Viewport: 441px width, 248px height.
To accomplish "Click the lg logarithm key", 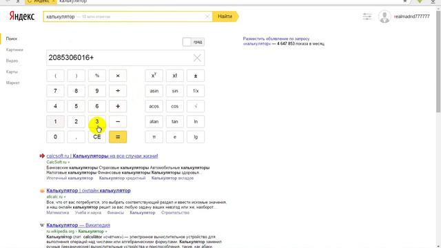I will pyautogui.click(x=196, y=137).
